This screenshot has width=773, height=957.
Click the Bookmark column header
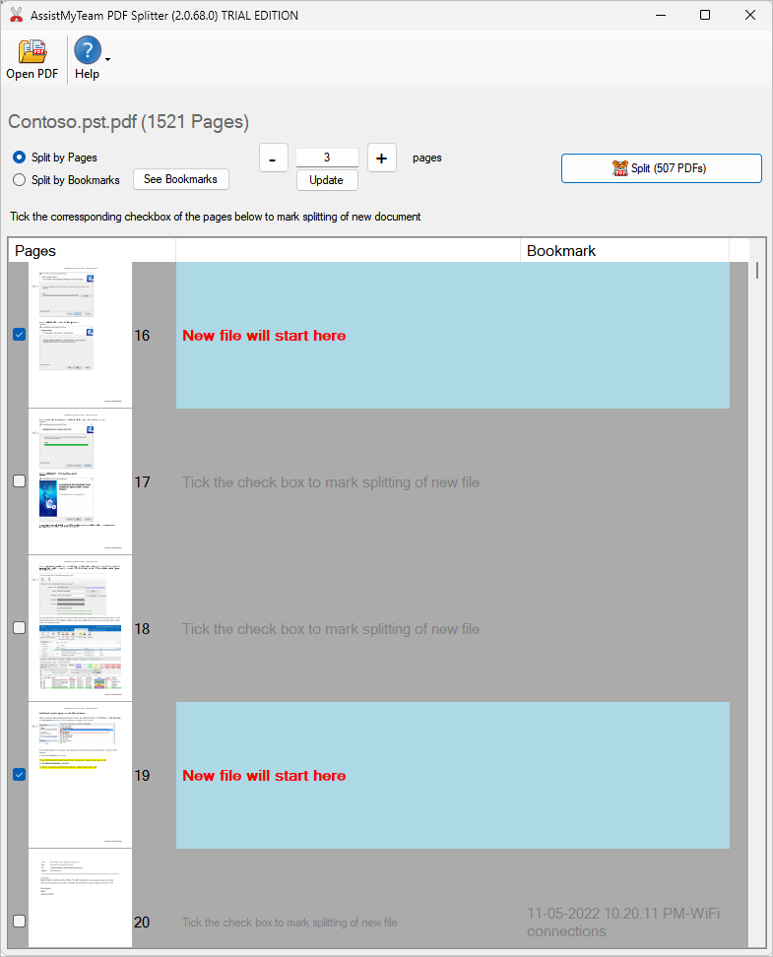(624, 251)
